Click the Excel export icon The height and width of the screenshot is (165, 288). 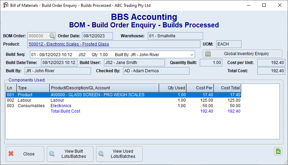[x=278, y=152]
